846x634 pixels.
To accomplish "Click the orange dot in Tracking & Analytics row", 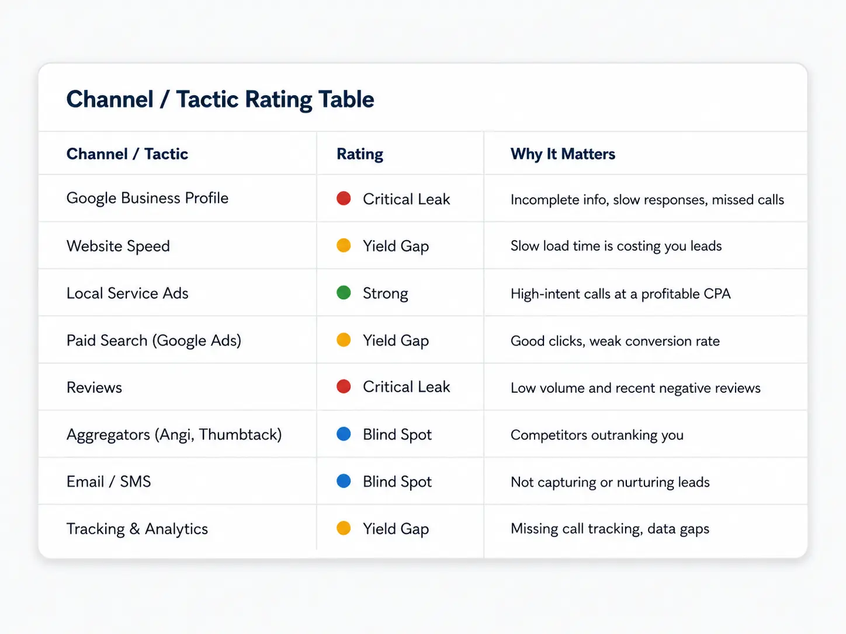I will point(344,528).
